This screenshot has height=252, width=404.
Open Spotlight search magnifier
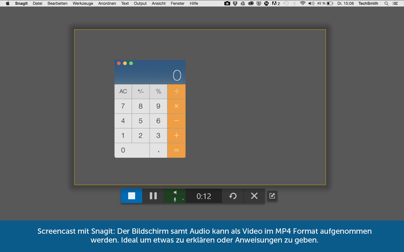click(386, 3)
